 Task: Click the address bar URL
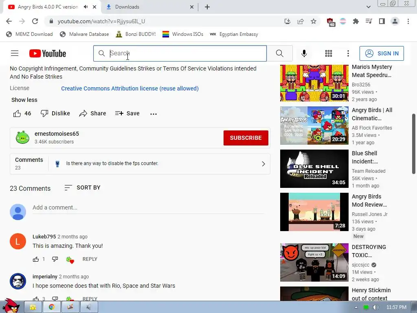pos(101,21)
